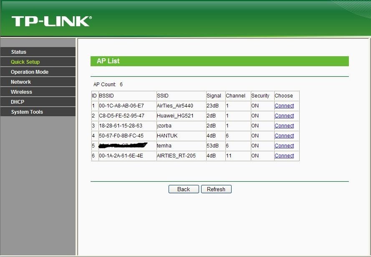Open the Status menu
371x257 pixels.
pos(38,52)
